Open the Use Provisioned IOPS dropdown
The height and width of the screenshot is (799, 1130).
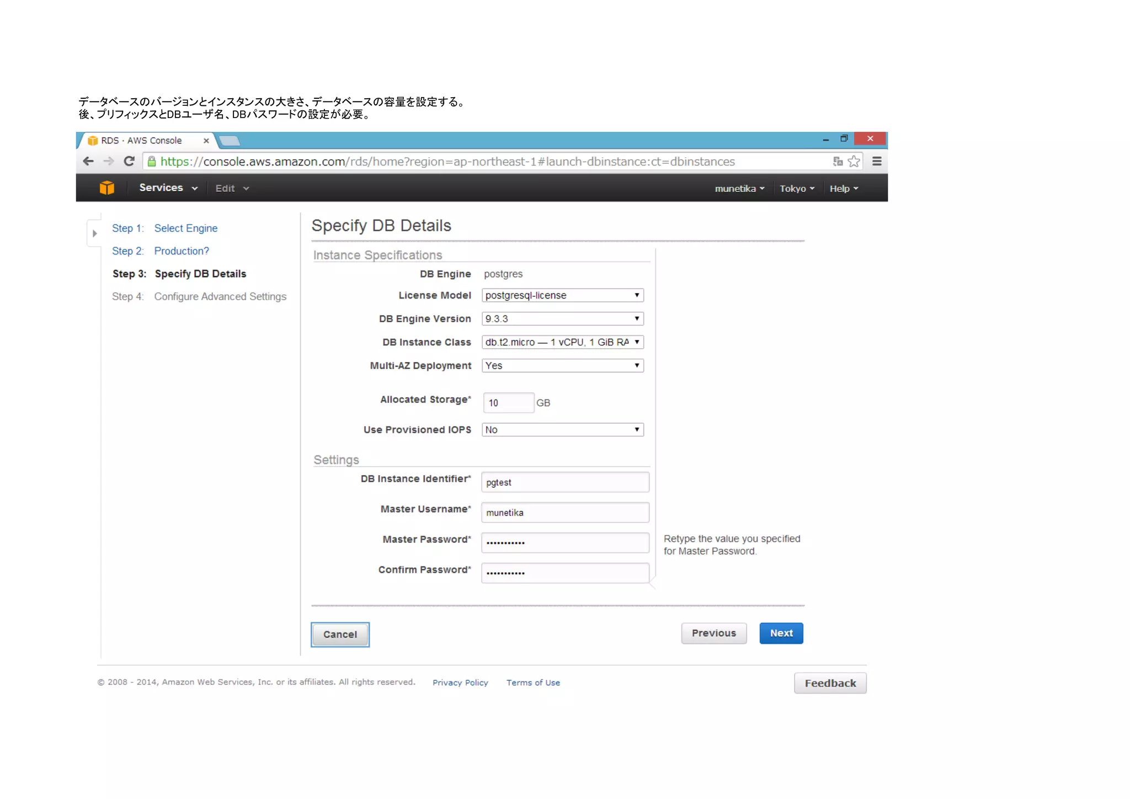point(562,430)
